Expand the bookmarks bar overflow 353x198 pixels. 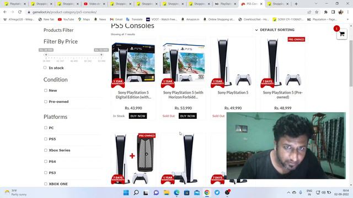(x=347, y=19)
